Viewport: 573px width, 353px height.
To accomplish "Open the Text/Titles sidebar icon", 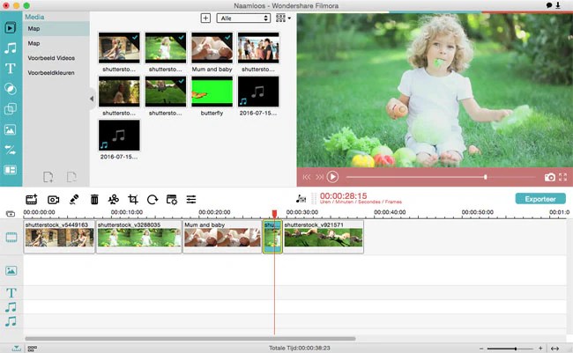I will 11,69.
